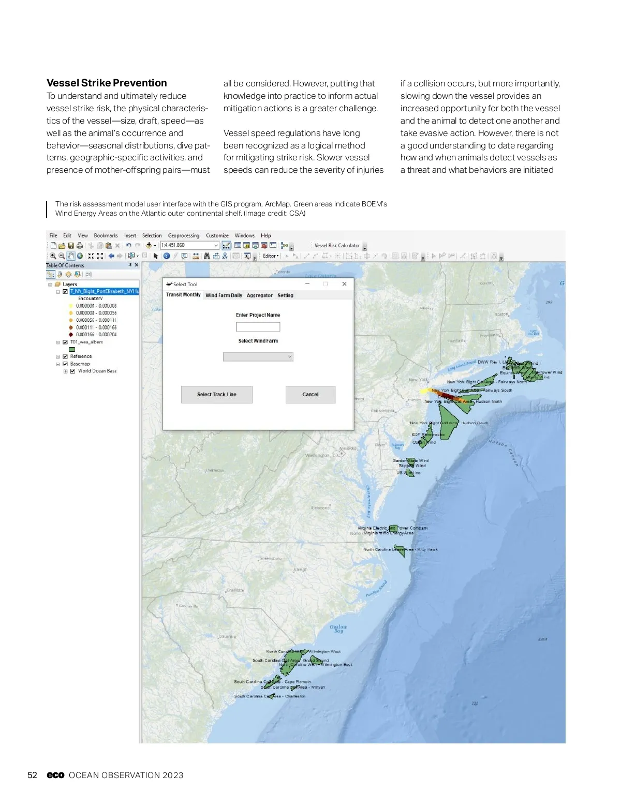
Task: Expand the Reference layer group
Action: 58,356
